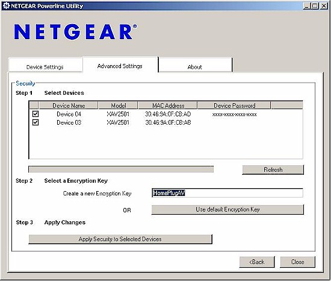This screenshot has width=331, height=281.
Task: Click the NETGEAR title bar app icon
Action: [x=6, y=5]
